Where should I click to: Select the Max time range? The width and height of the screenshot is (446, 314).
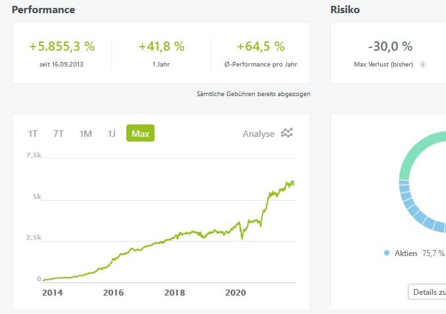tap(140, 134)
